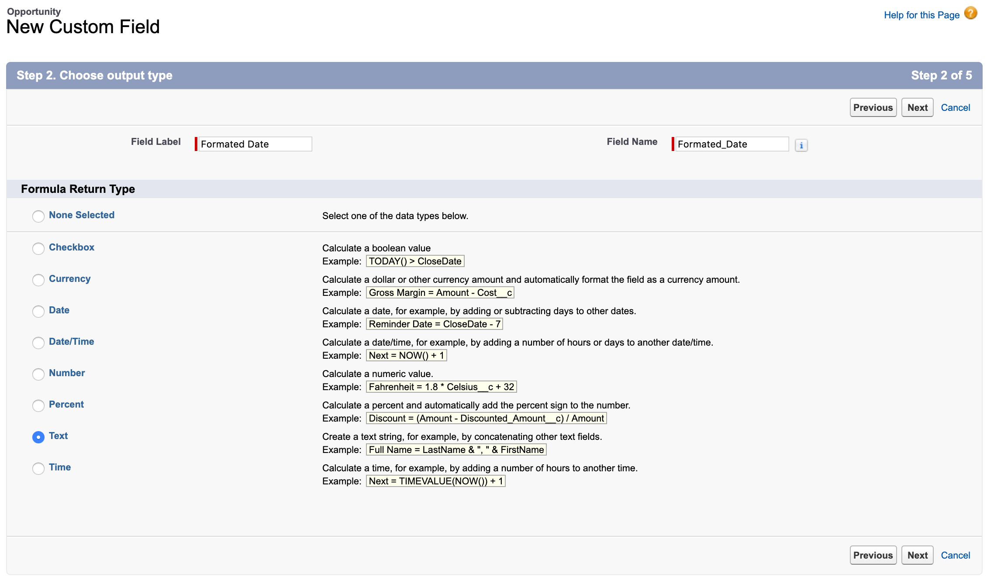Click the bottom Cancel link
Viewport: 987px width, 583px height.
955,555
